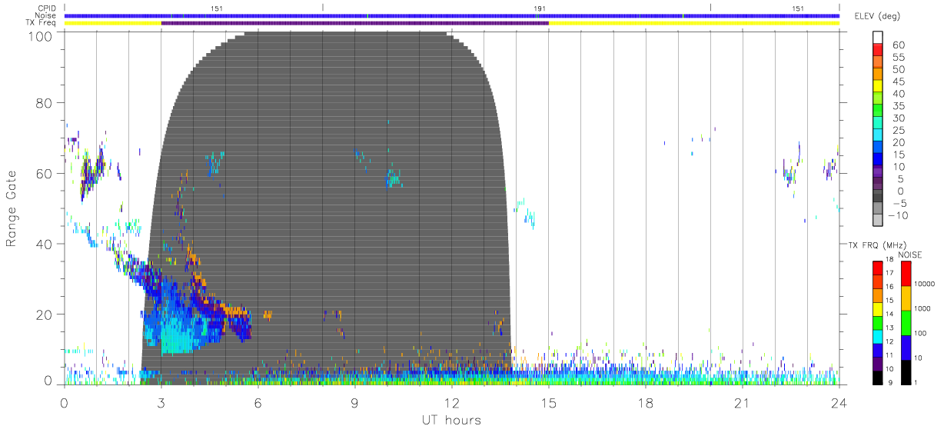Pick the light gray bottom ELEV colorbar segment
The image size is (944, 436).
pos(878,221)
